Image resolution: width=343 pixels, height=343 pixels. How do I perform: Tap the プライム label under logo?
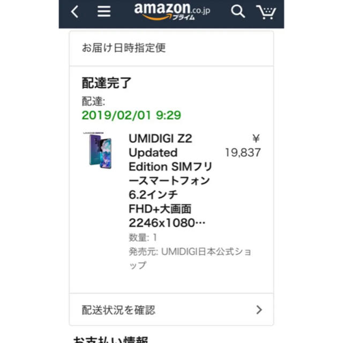tap(183, 17)
